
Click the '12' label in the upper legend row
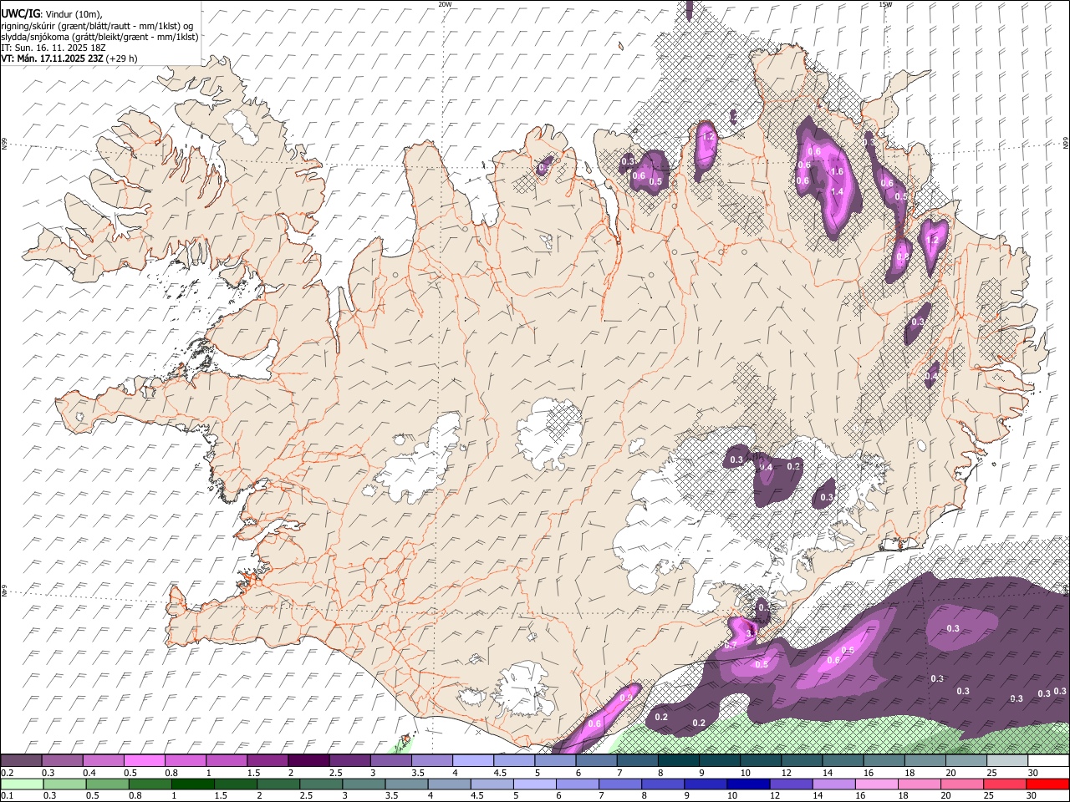tap(787, 772)
